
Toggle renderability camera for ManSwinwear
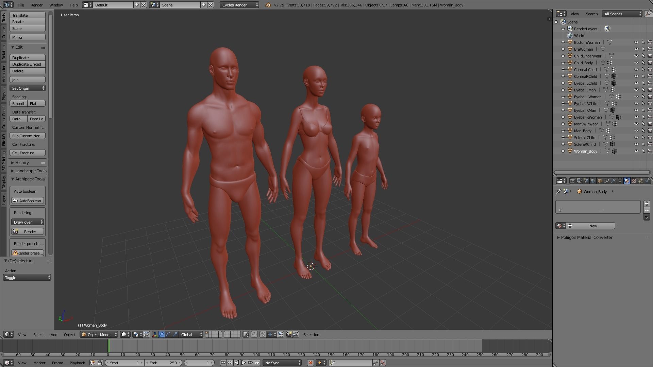pyautogui.click(x=650, y=124)
